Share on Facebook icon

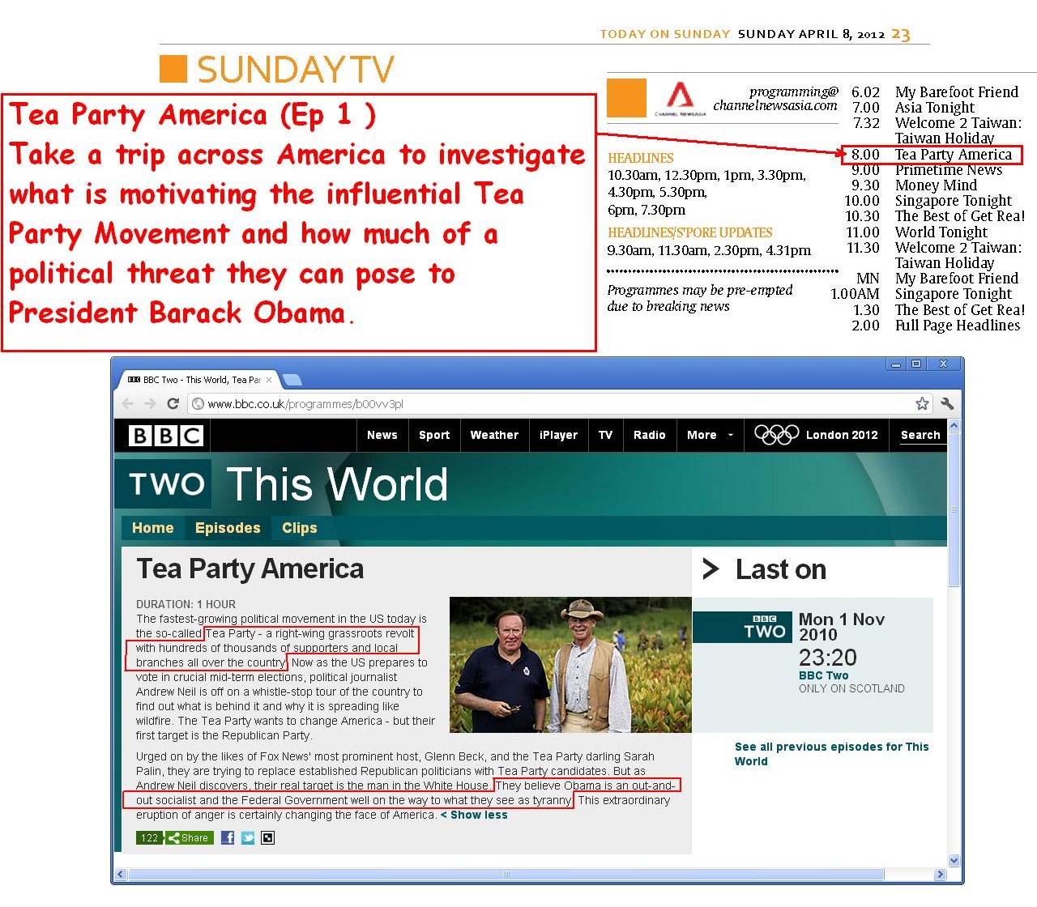(x=228, y=837)
